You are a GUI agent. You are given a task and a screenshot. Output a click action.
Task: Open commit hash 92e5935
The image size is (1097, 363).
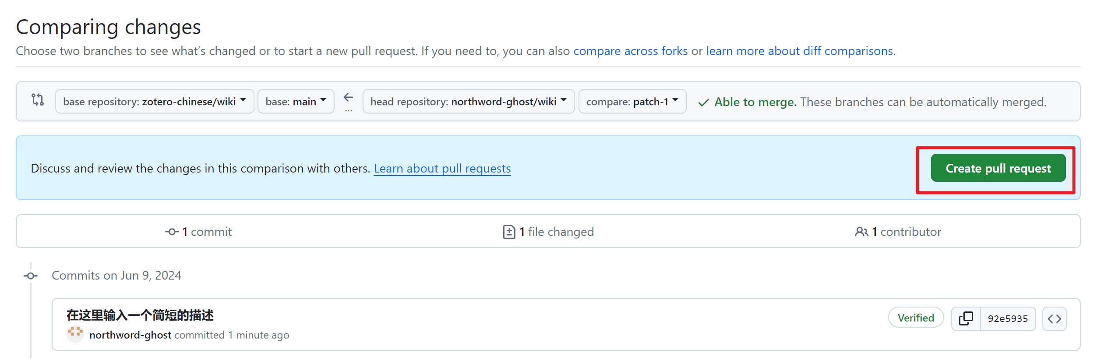pos(1007,319)
